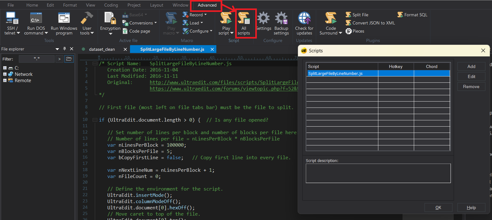Switch to dataset_clean file tab

click(102, 49)
